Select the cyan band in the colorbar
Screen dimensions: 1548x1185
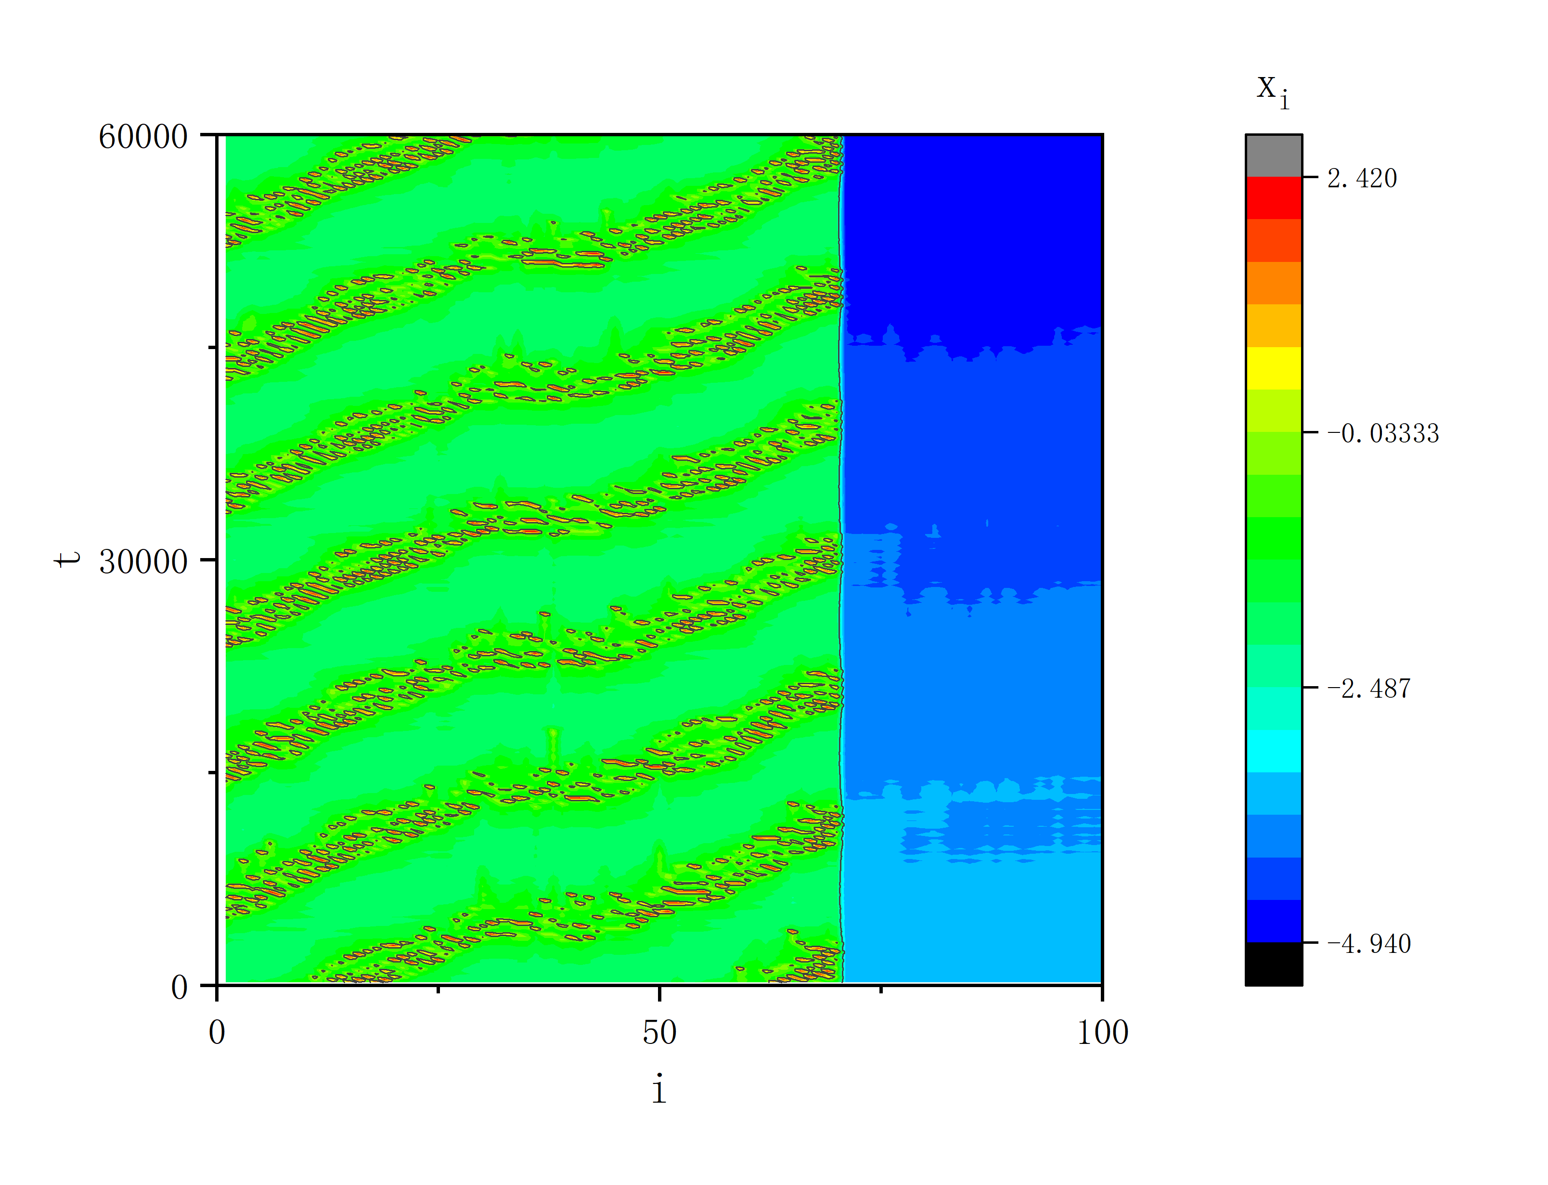click(1274, 751)
